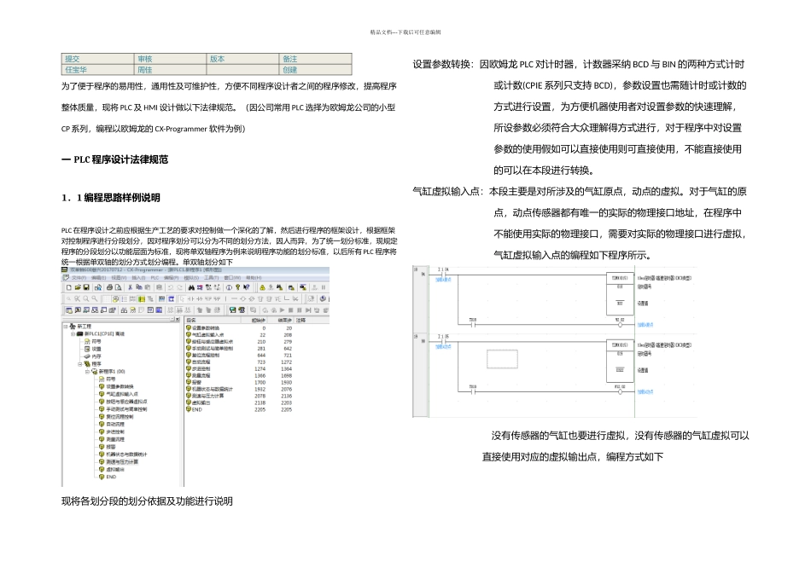
Task: Click the 注释 column header
Action: 300,321
